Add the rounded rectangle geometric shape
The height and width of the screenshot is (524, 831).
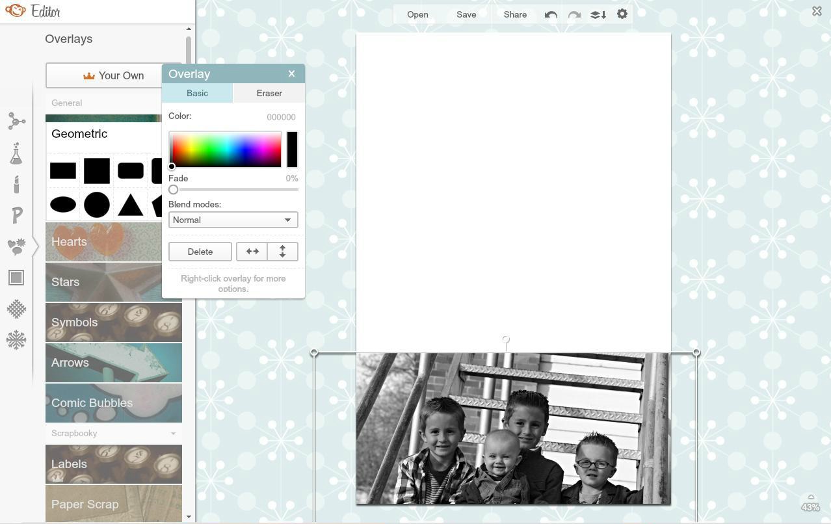(x=131, y=171)
